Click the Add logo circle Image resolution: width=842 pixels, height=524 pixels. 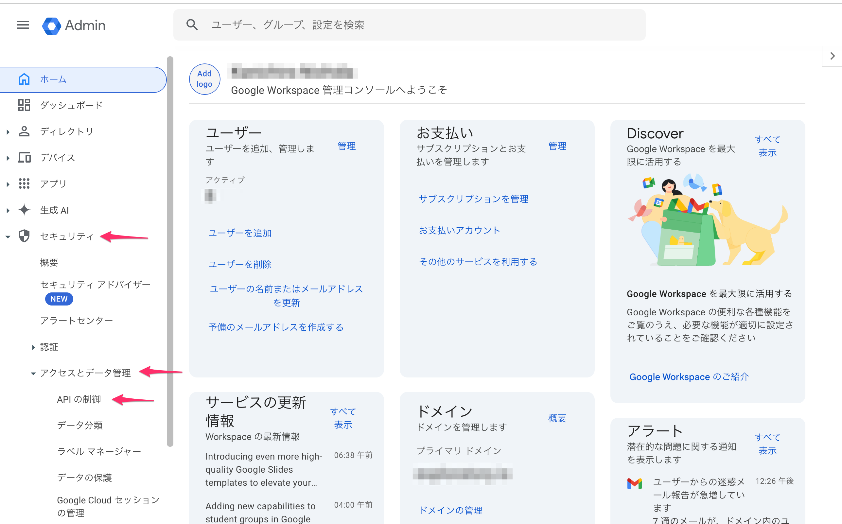pos(204,79)
